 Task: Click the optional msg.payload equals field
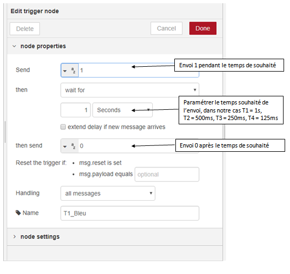pyautogui.click(x=167, y=174)
